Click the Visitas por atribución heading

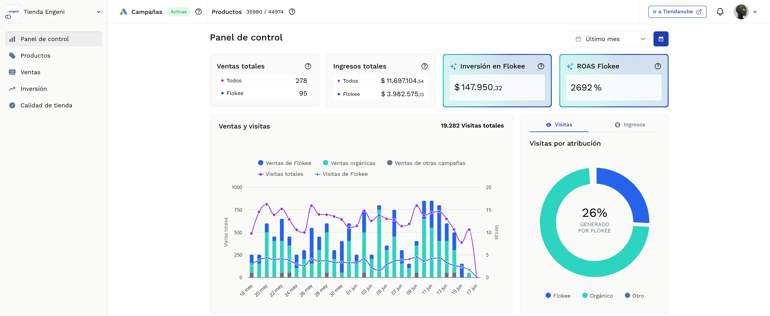(x=565, y=143)
